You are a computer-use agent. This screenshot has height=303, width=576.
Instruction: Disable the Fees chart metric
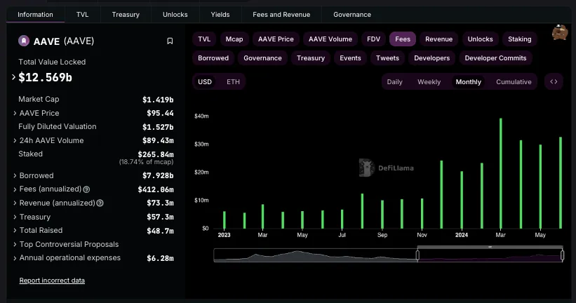[x=403, y=39]
